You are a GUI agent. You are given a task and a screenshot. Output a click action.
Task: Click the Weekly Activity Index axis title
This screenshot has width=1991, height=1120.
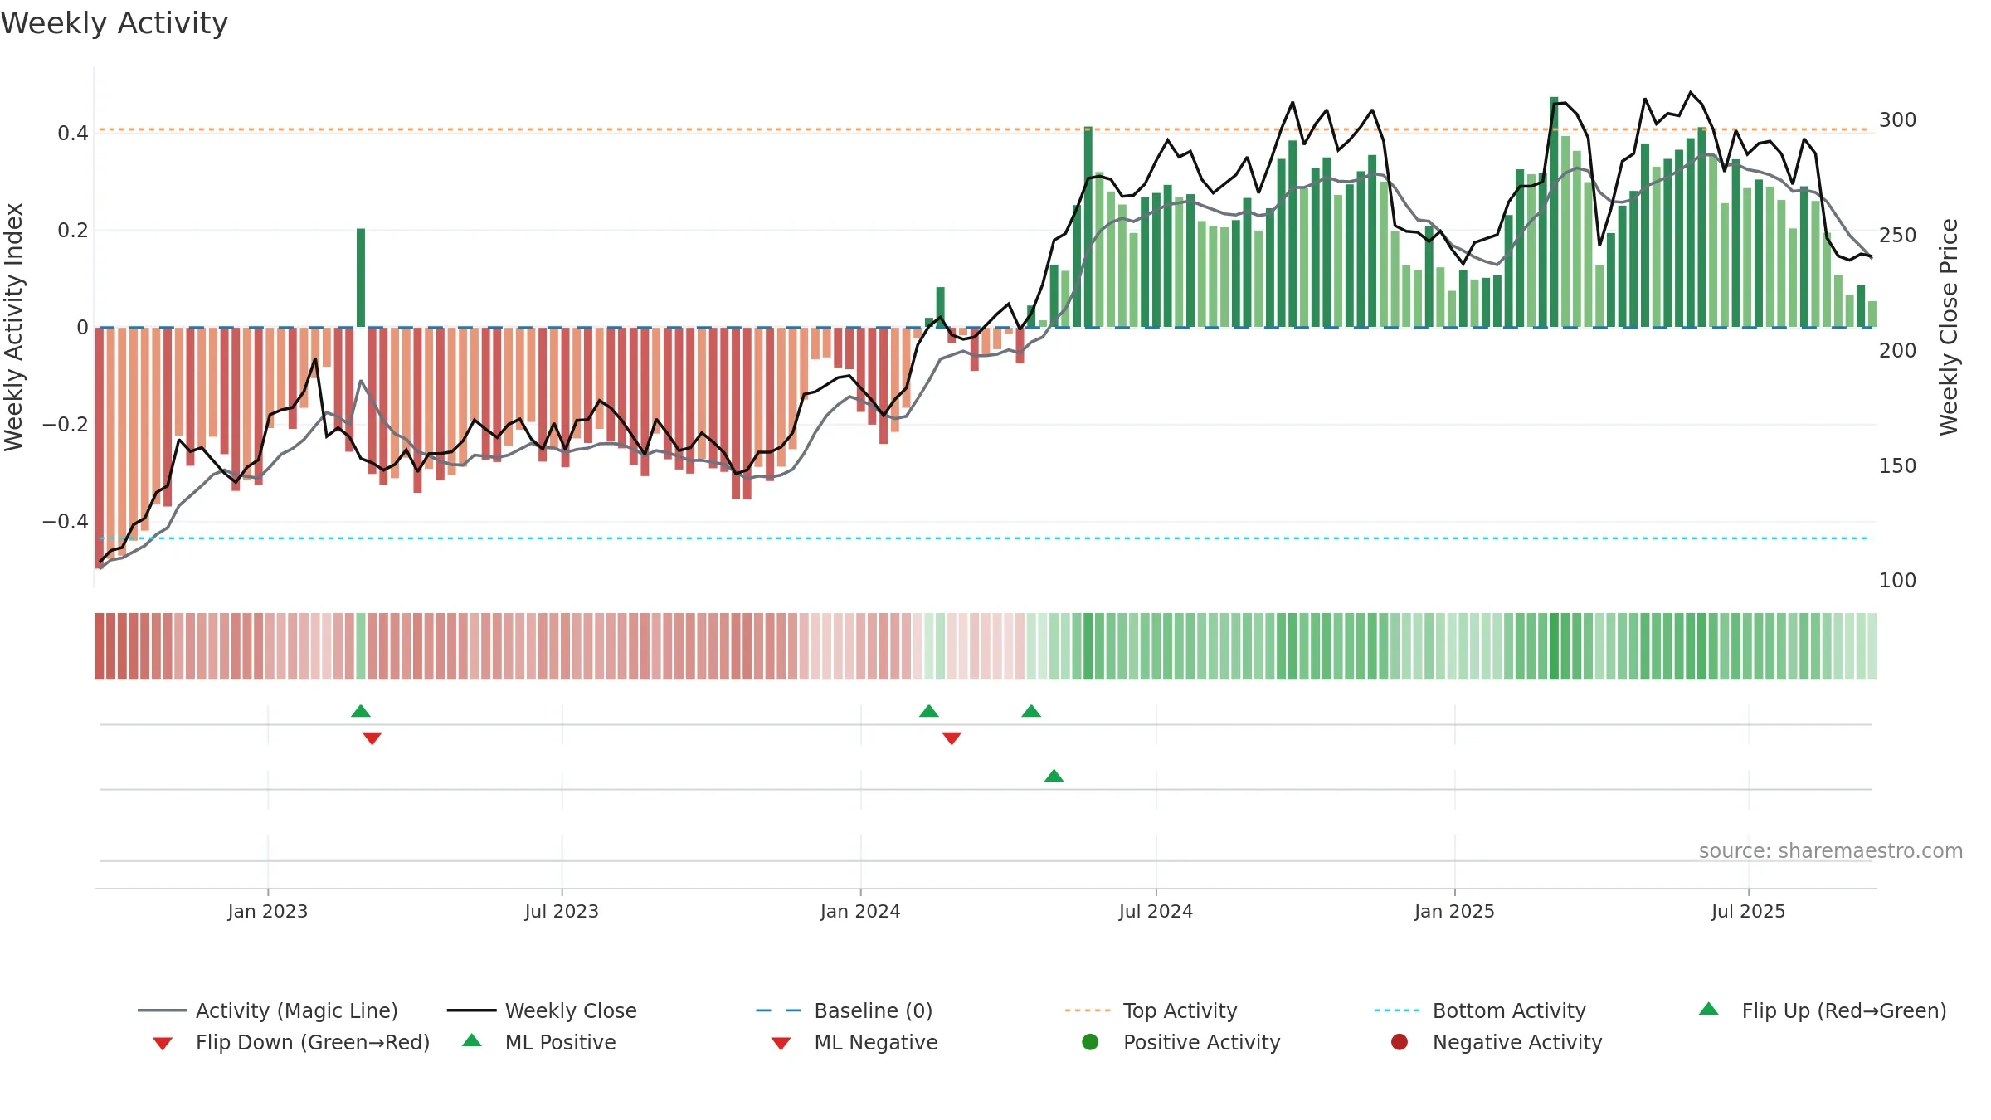tap(14, 327)
